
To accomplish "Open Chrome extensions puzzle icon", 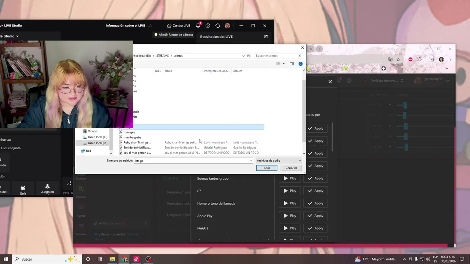I will click(x=419, y=59).
